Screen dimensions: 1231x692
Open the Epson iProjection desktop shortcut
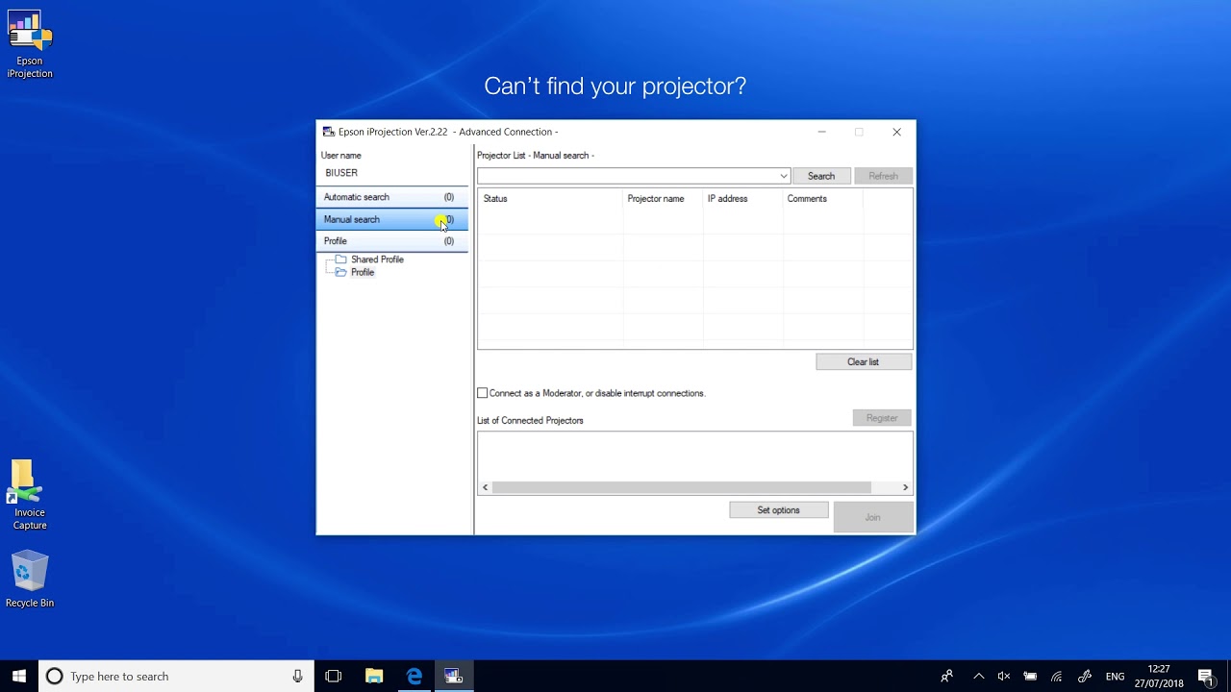[x=30, y=44]
